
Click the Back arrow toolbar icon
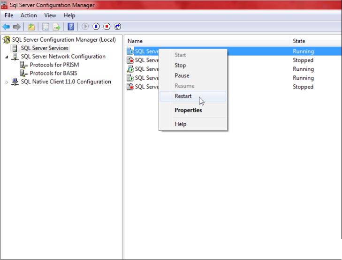(6, 27)
